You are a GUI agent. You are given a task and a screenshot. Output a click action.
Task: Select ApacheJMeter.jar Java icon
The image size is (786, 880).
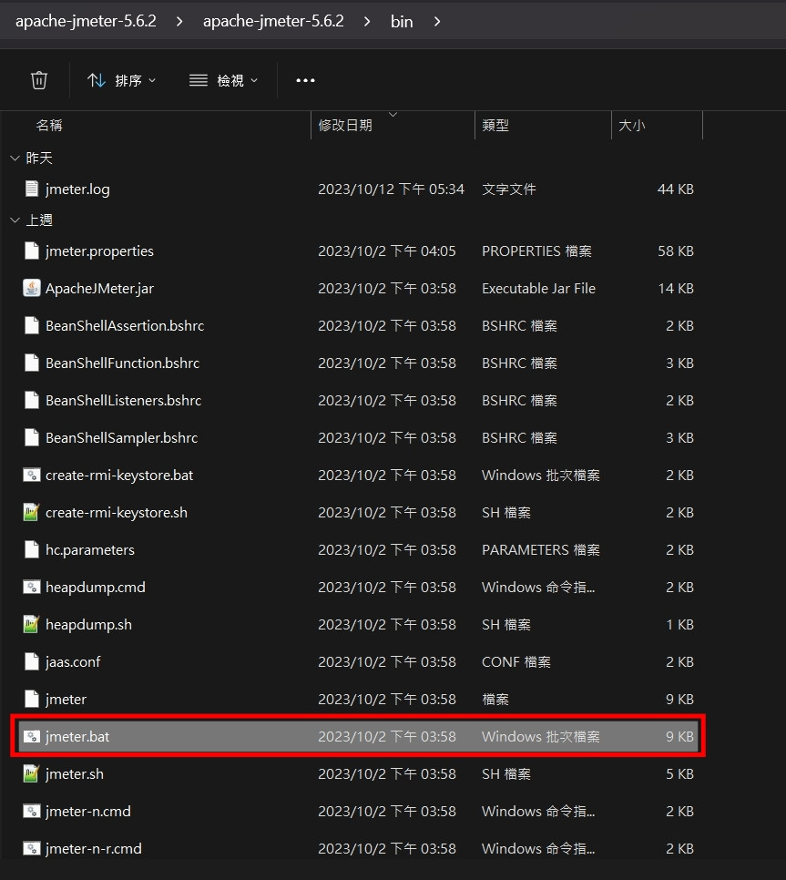click(32, 288)
